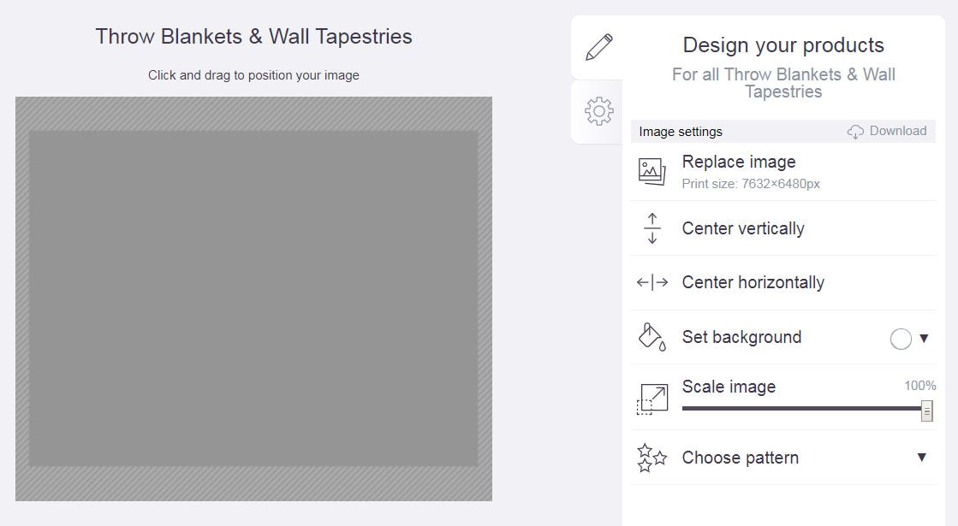The height and width of the screenshot is (526, 958).
Task: Click the Center horizontally arrows icon
Action: point(652,282)
